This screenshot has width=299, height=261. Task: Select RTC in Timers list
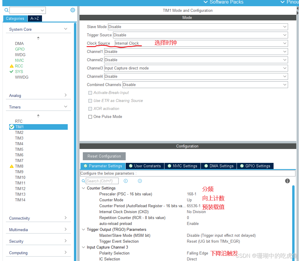click(x=19, y=121)
